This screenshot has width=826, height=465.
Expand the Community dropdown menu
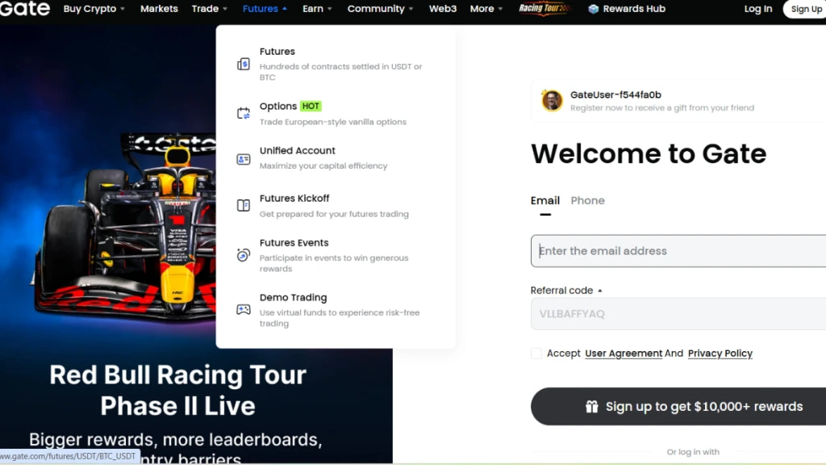coord(381,9)
